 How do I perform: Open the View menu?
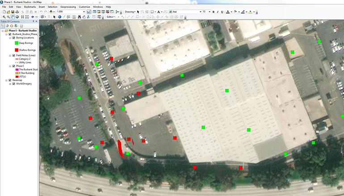click(19, 7)
